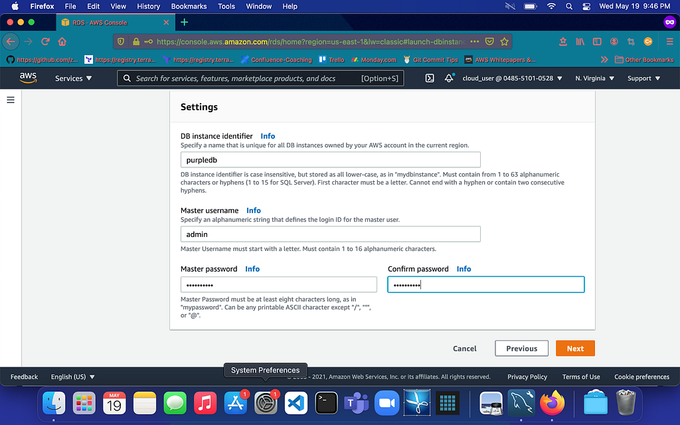This screenshot has height=425, width=680.
Task: Open Cookie preferences link
Action: [x=642, y=377]
